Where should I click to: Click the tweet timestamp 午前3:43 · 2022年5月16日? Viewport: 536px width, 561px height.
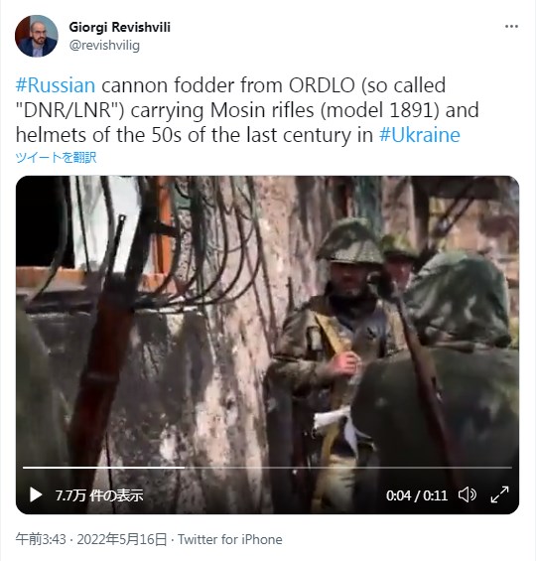coord(91,539)
